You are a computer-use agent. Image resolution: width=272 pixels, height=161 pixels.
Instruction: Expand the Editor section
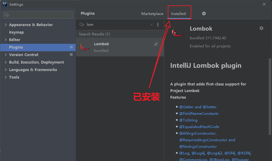[x=6, y=40]
